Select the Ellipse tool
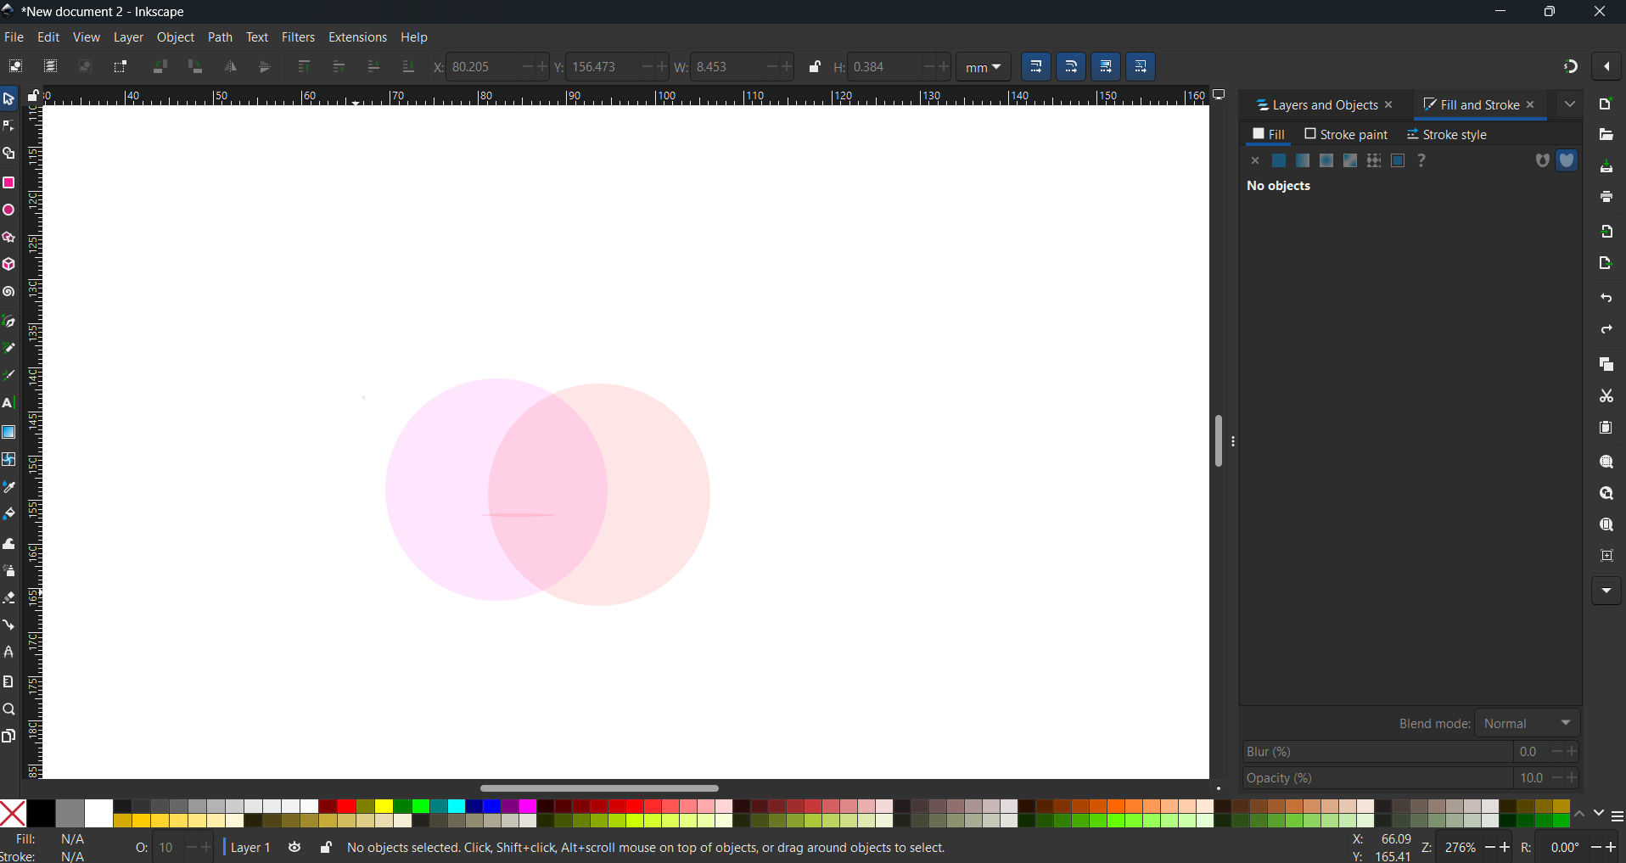The width and height of the screenshot is (1626, 863). [x=8, y=210]
